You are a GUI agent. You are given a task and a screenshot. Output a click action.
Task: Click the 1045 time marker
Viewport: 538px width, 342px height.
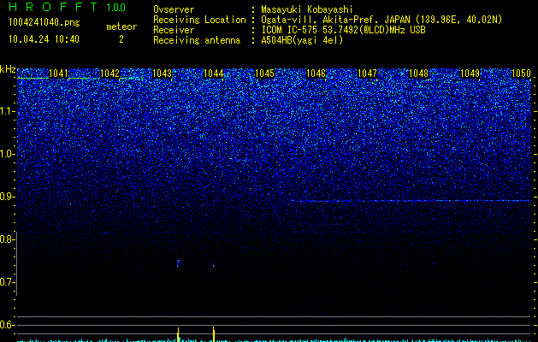pos(265,74)
